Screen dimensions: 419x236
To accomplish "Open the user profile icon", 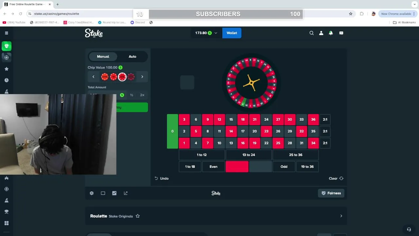I will 321,33.
